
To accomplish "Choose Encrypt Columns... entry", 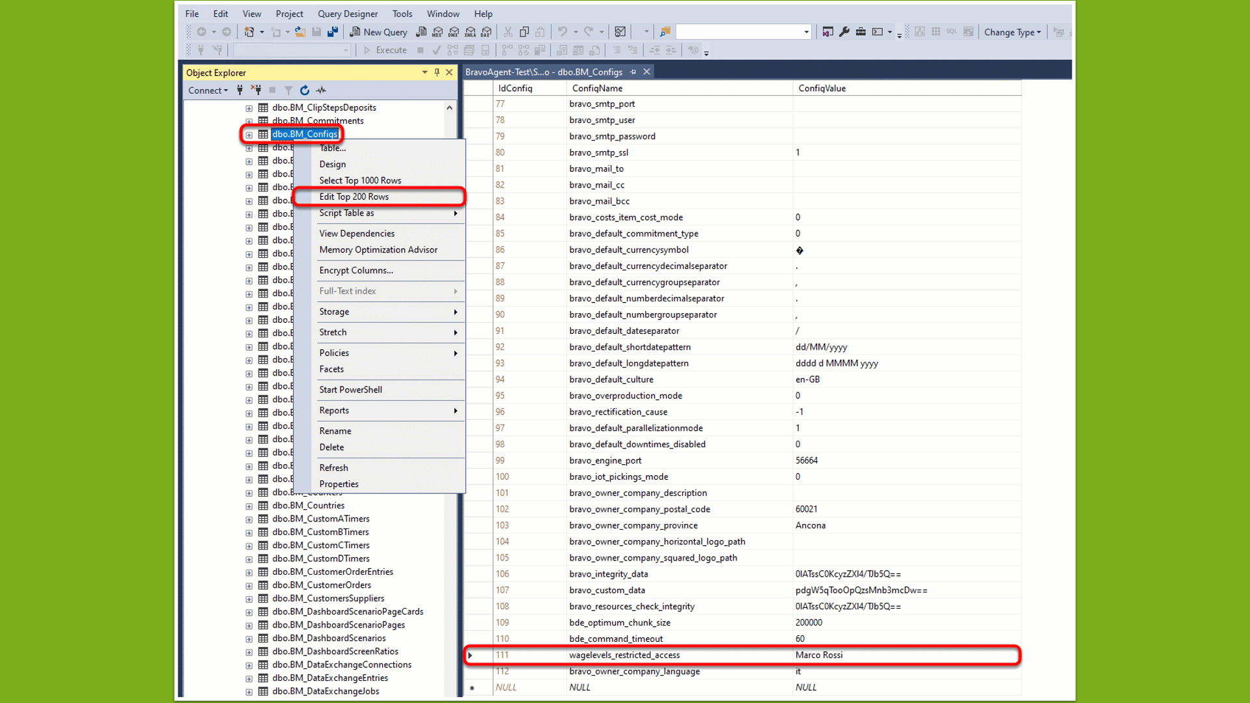I will coord(380,270).
